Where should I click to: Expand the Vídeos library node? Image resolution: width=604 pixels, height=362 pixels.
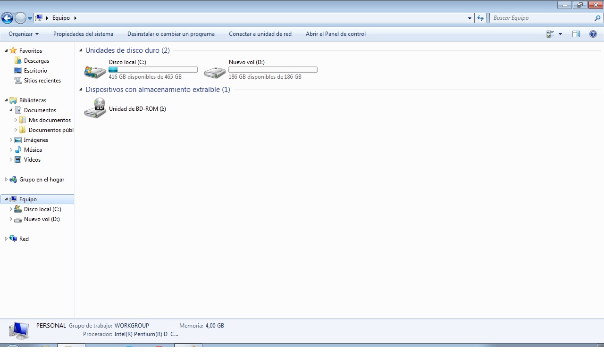tap(11, 160)
